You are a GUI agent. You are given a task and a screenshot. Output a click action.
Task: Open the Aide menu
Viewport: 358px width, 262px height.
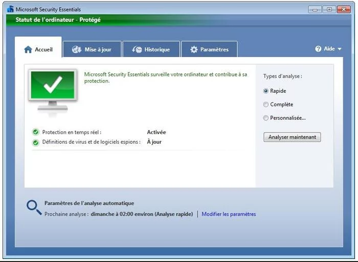coord(328,49)
